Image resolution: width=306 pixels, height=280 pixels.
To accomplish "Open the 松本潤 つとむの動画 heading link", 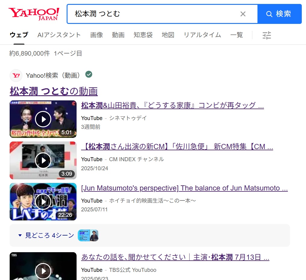I will coord(54,91).
